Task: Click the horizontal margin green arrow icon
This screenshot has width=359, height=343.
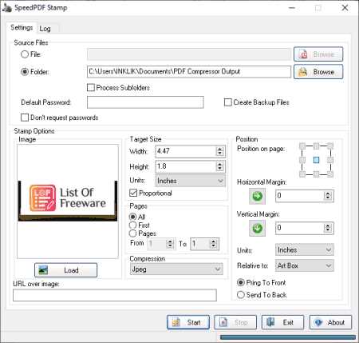Action: (257, 196)
